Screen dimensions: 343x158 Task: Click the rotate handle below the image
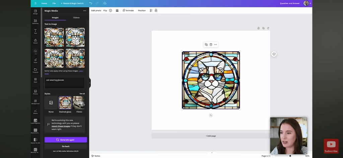pyautogui.click(x=211, y=115)
